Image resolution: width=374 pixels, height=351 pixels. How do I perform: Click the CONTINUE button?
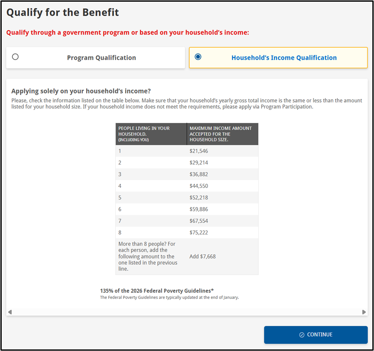[315, 335]
